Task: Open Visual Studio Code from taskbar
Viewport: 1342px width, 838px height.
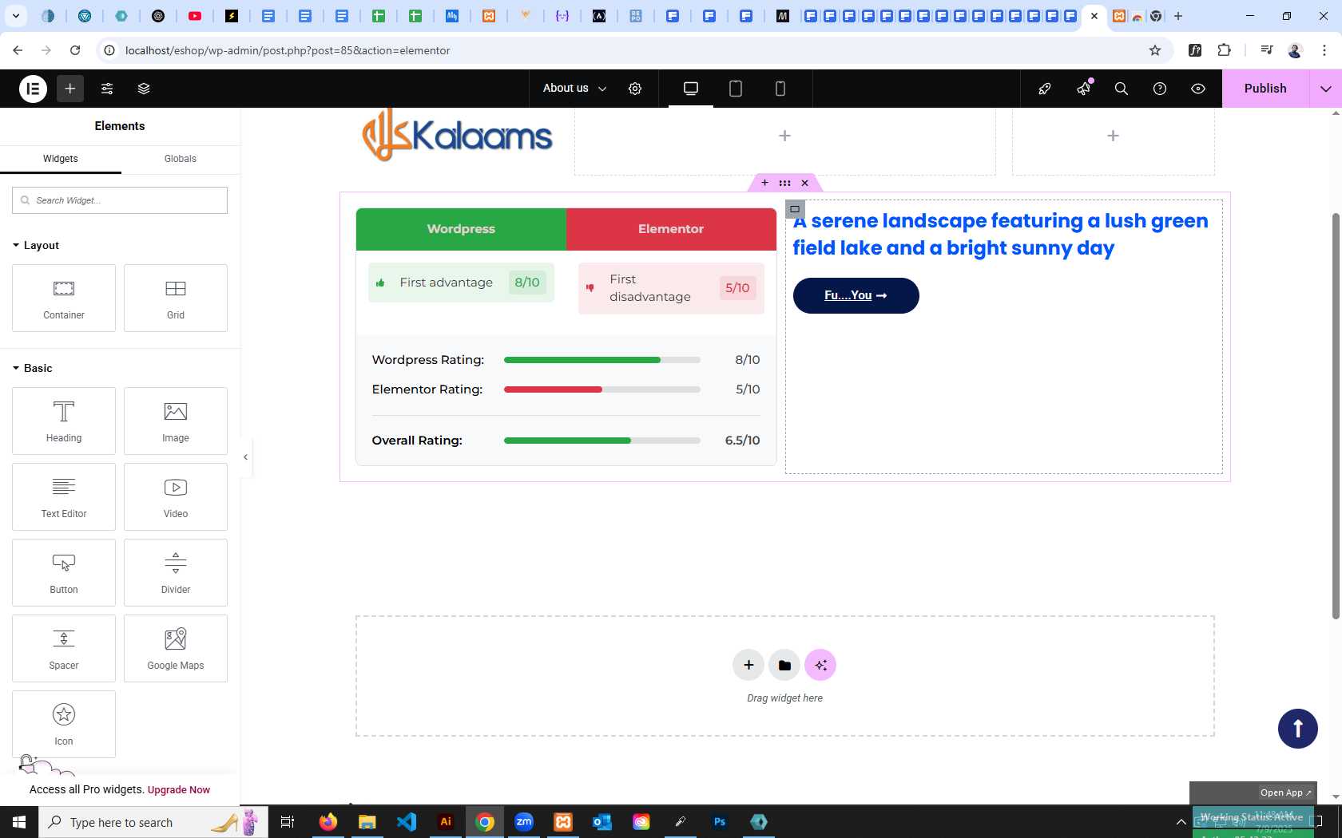Action: point(407,822)
